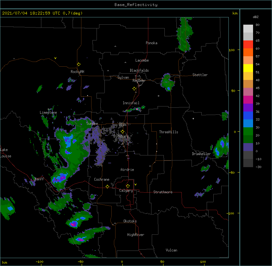Pick the bright green 30-20 dBZ legend swatch
The height and width of the screenshot is (266, 272).
click(248, 131)
